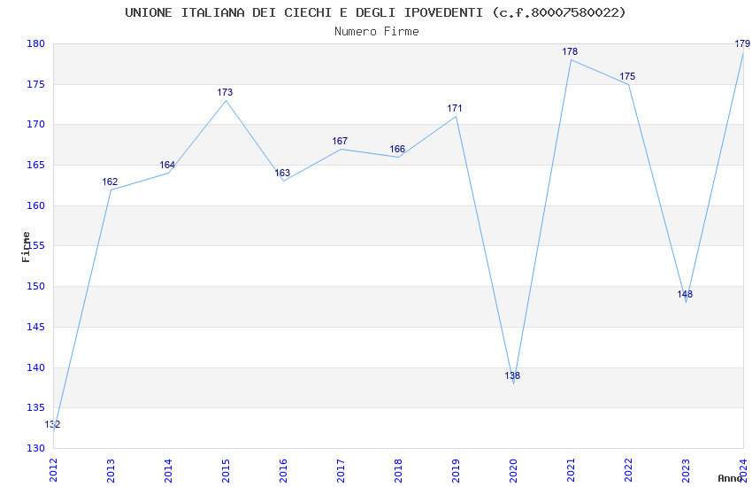This screenshot has height=487, width=752.
Task: Click the y-axis tick label 150
Action: point(36,286)
